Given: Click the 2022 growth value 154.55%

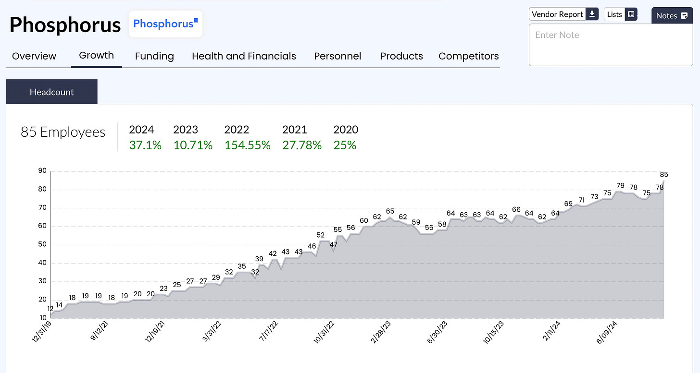Looking at the screenshot, I should tap(248, 145).
